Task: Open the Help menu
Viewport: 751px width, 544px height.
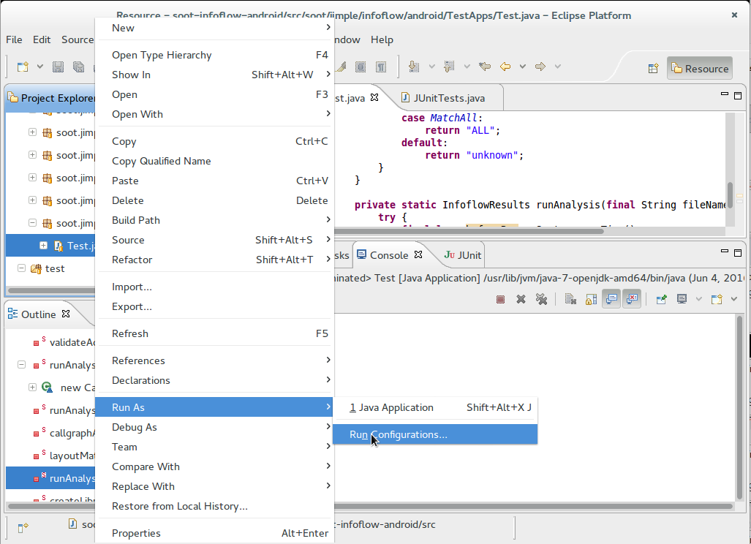Action: [x=382, y=39]
